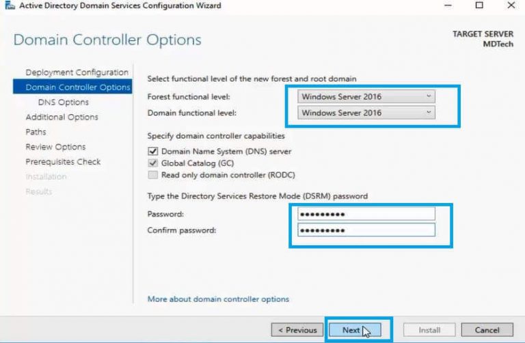Toggle the Global Catalog (GC) checkbox
The height and width of the screenshot is (343, 525).
(152, 163)
